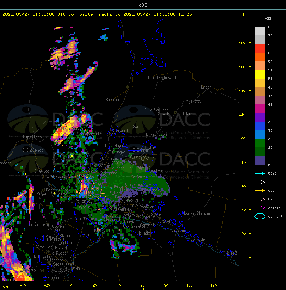Viewport: 286px width, 290px height.
Task: Click the Mirador map label
Action: point(145,233)
